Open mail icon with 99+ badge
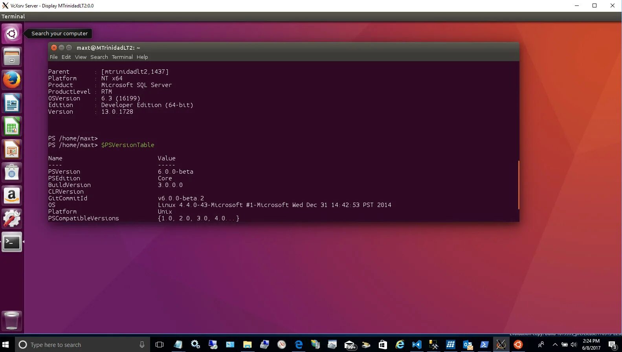 pos(350,345)
